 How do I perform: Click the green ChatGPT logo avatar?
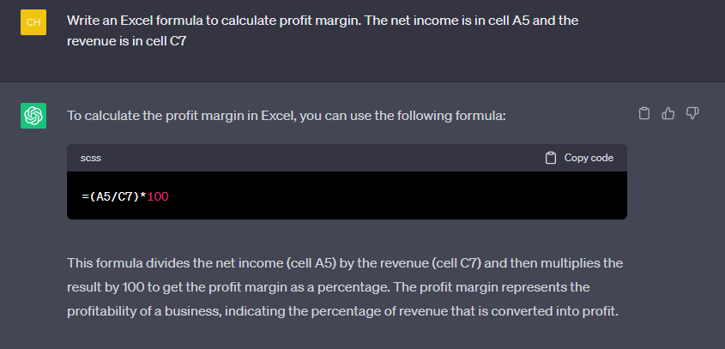[x=33, y=116]
